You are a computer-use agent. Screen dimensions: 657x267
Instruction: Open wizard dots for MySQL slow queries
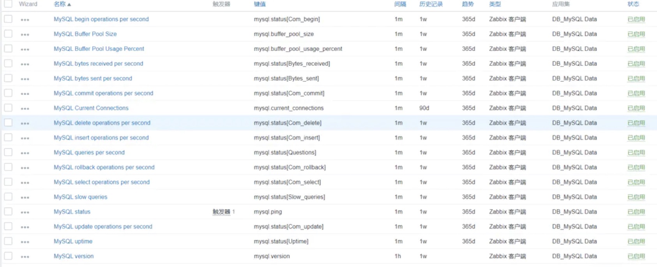click(25, 197)
